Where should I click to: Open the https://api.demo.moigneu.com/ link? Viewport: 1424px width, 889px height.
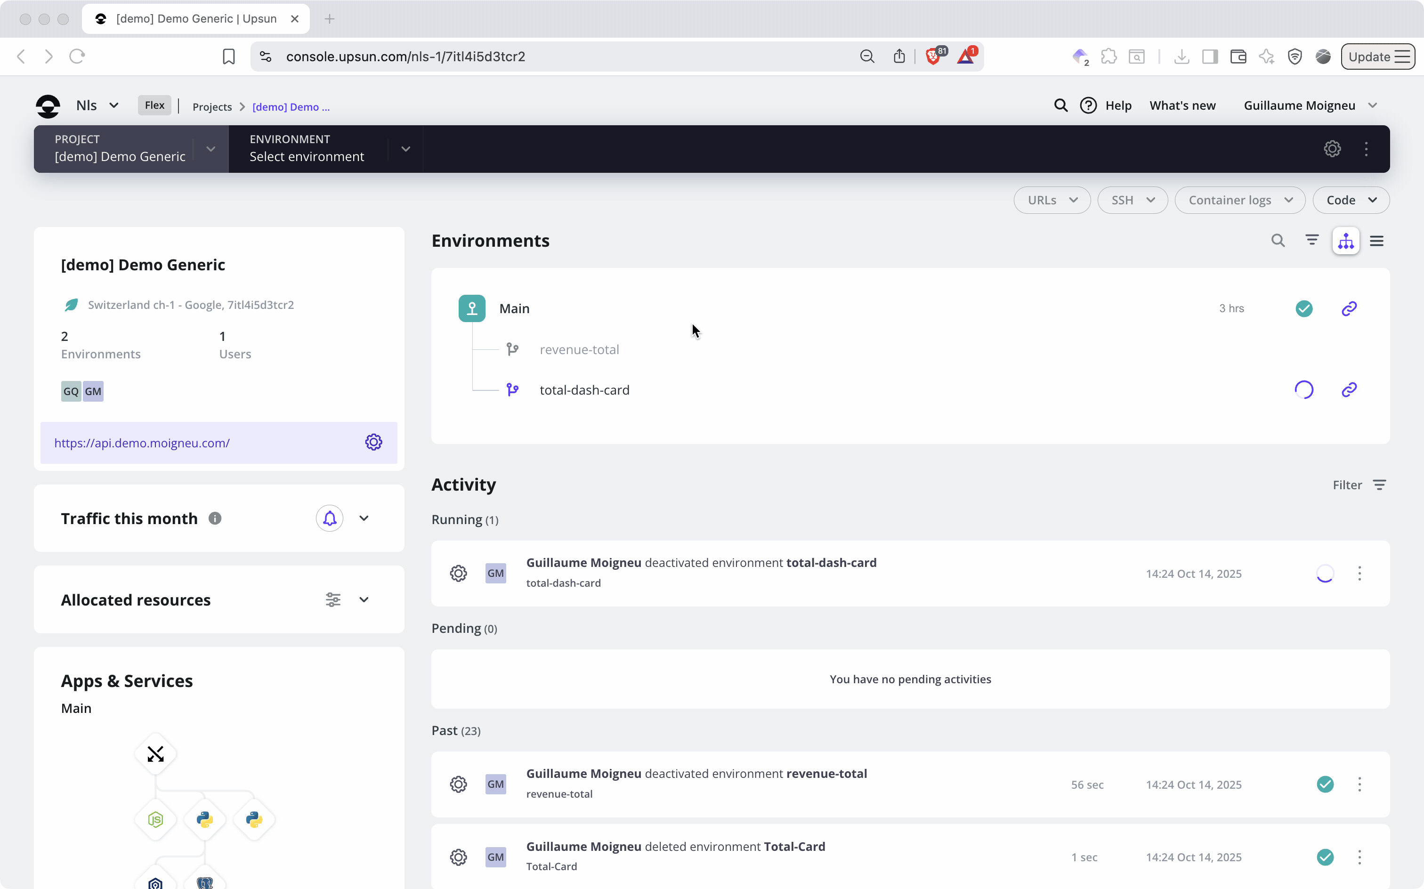pyautogui.click(x=142, y=443)
